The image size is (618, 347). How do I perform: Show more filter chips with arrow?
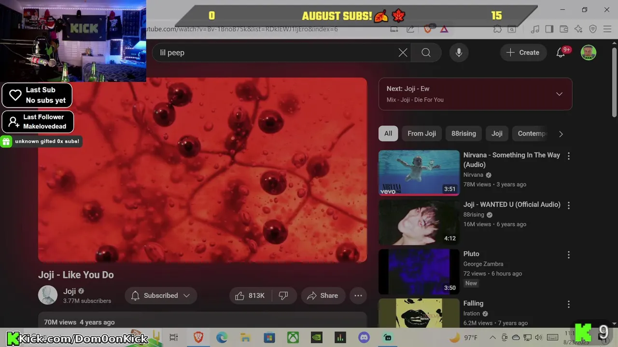pos(561,134)
